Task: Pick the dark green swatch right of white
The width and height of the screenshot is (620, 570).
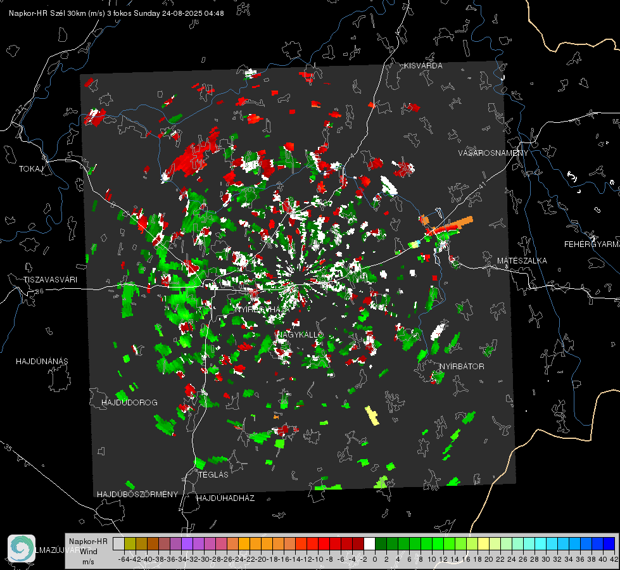Action: tap(381, 543)
